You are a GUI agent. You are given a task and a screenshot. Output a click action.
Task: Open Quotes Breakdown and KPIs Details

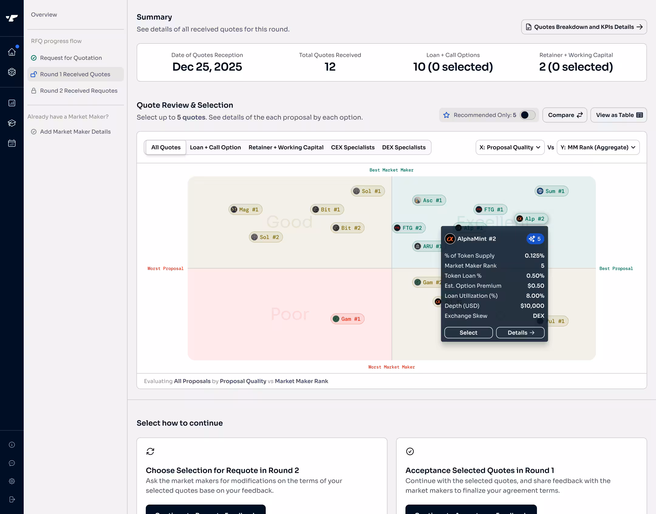[584, 27]
